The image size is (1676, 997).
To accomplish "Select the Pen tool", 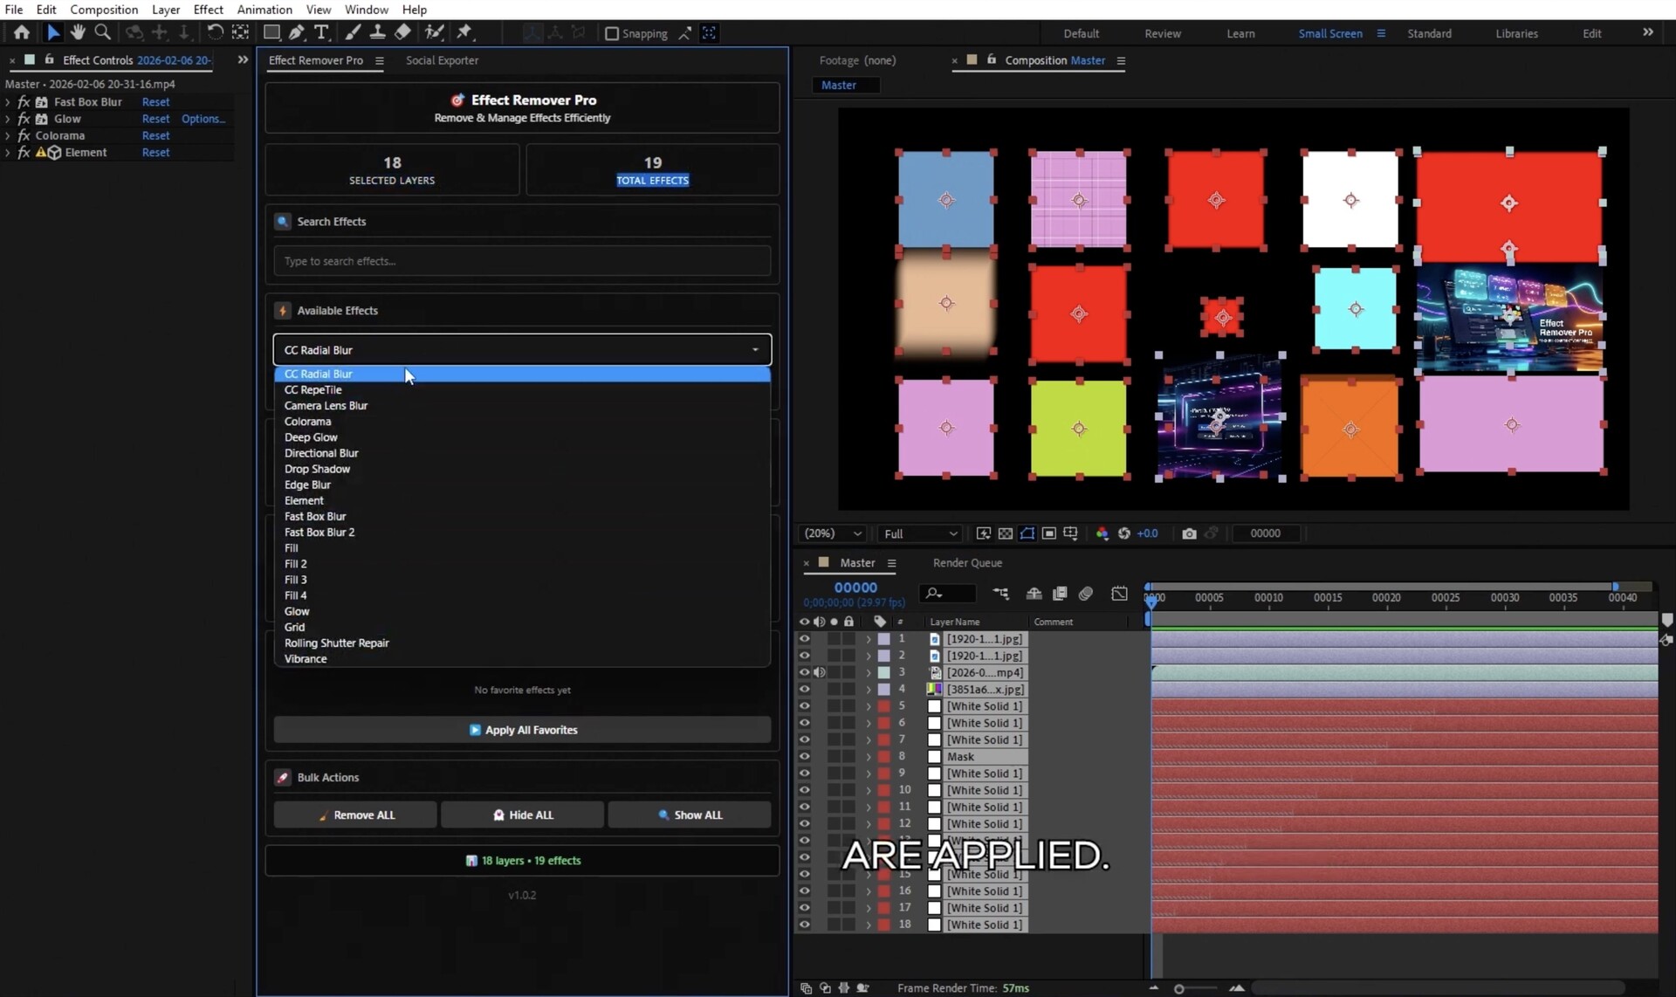I will pyautogui.click(x=297, y=32).
